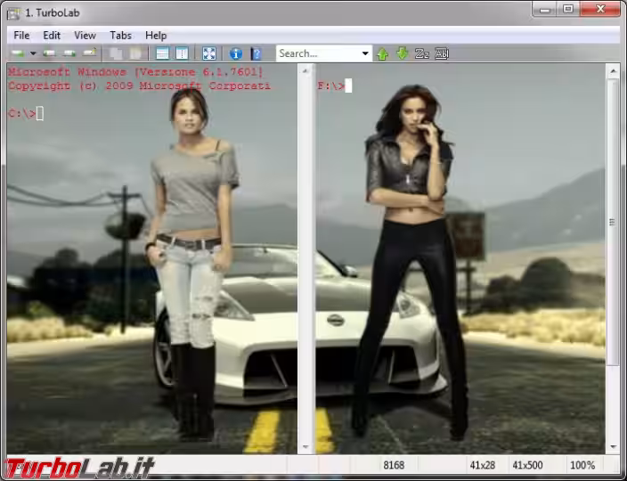Toggle the match whole word search option

click(442, 53)
